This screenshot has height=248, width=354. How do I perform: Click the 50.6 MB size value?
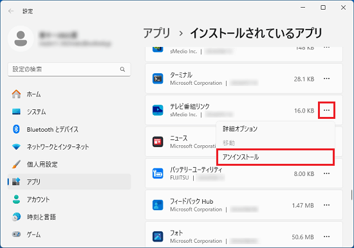(x=303, y=237)
